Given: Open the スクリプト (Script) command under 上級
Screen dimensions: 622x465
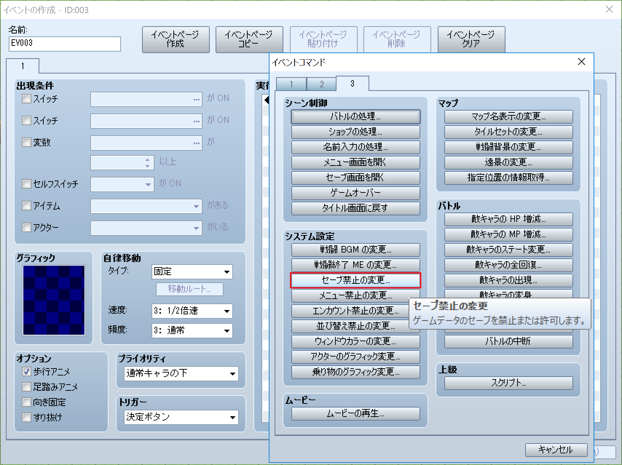Looking at the screenshot, I should [x=508, y=383].
